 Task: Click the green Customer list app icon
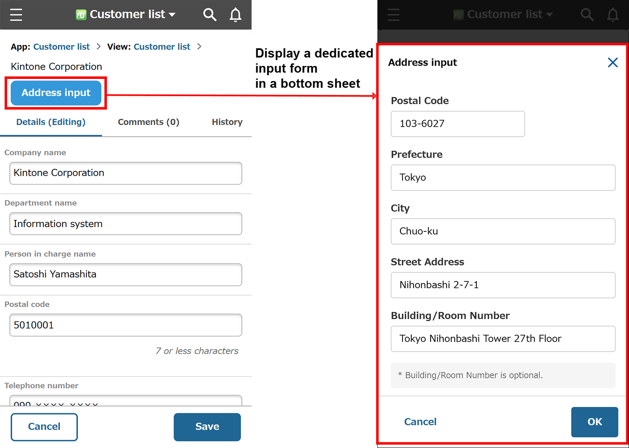pos(81,15)
